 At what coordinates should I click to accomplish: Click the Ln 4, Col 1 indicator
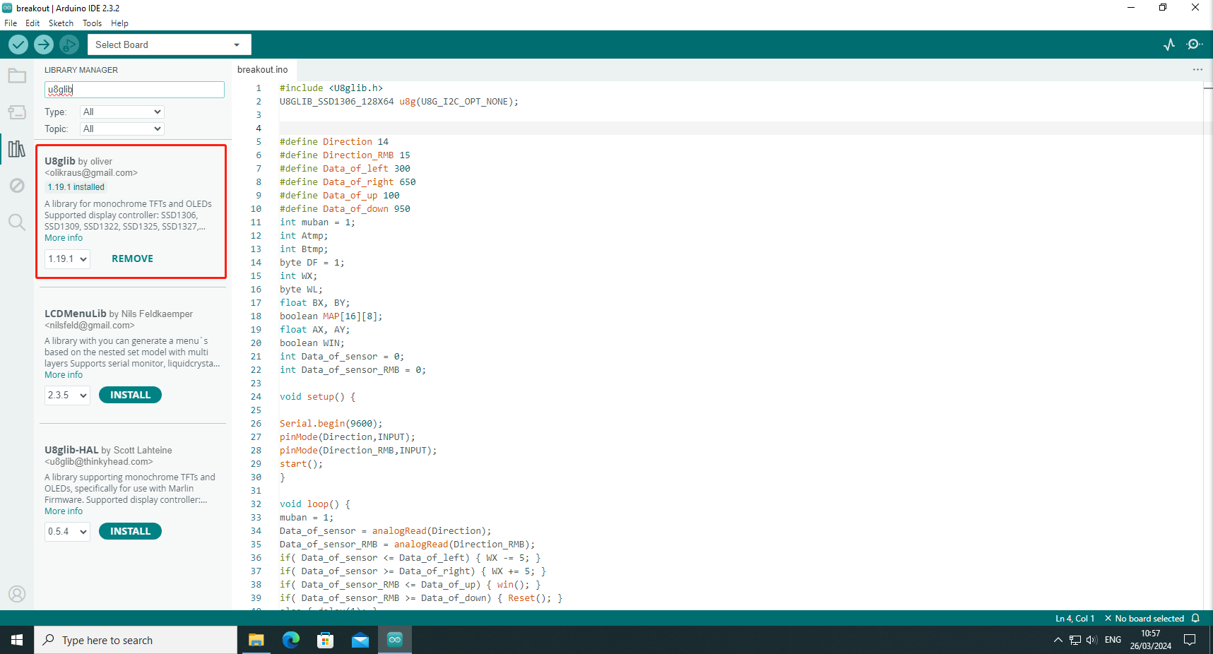(1075, 618)
